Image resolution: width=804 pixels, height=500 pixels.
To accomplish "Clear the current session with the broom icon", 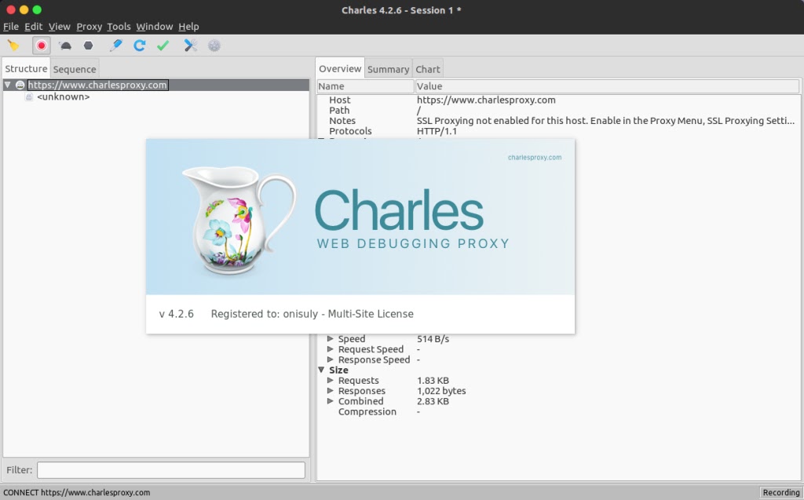I will tap(13, 45).
